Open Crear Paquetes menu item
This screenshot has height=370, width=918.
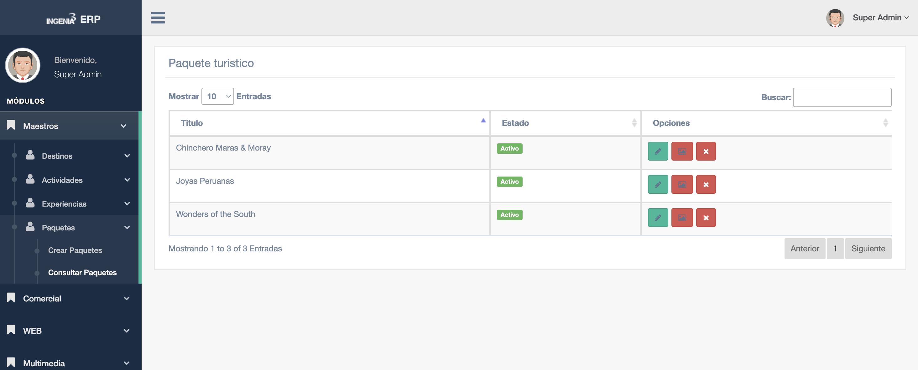[75, 250]
